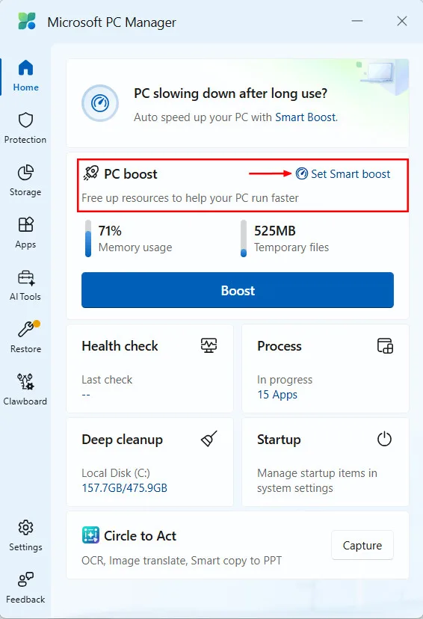Minimize the PC Manager window
The width and height of the screenshot is (423, 619).
point(357,21)
